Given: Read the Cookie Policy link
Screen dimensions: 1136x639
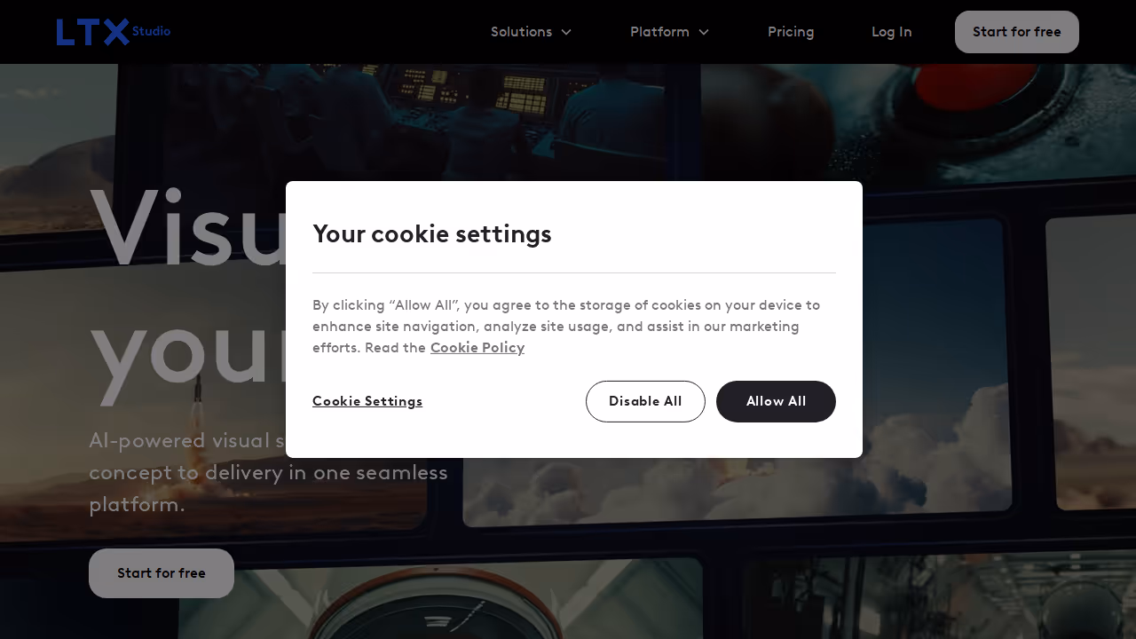Looking at the screenshot, I should pyautogui.click(x=477, y=348).
